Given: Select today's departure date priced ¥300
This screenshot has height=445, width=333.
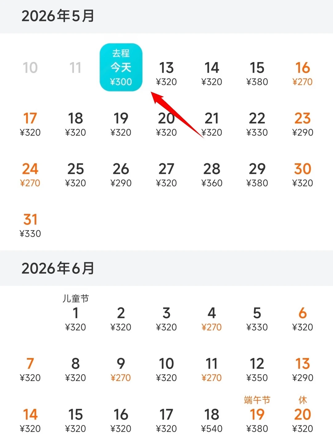Looking at the screenshot, I should [121, 67].
